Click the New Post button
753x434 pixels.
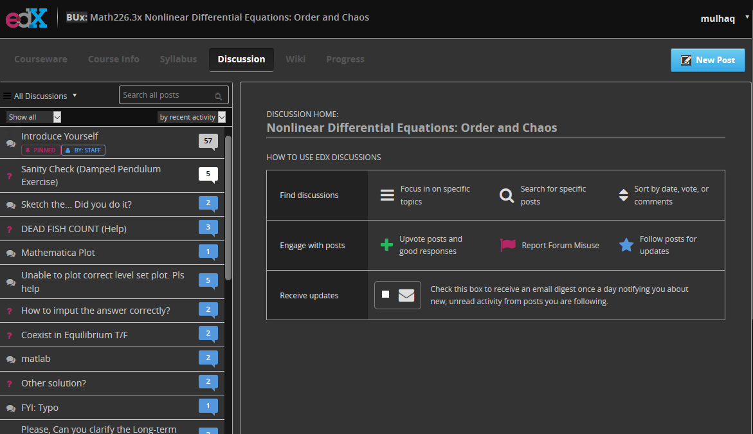pos(707,60)
